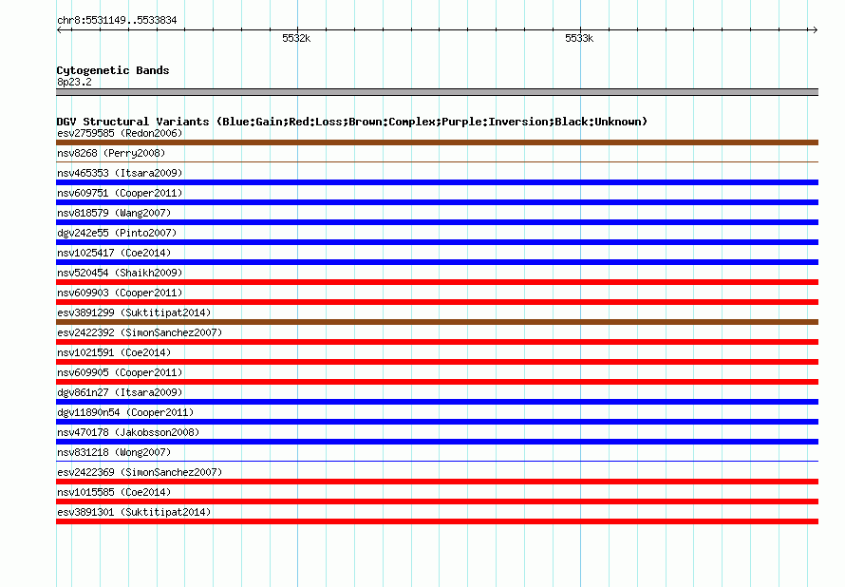This screenshot has height=587, width=845.
Task: Open variant nsv609905 (Cooper2011) label
Action: [x=120, y=372]
